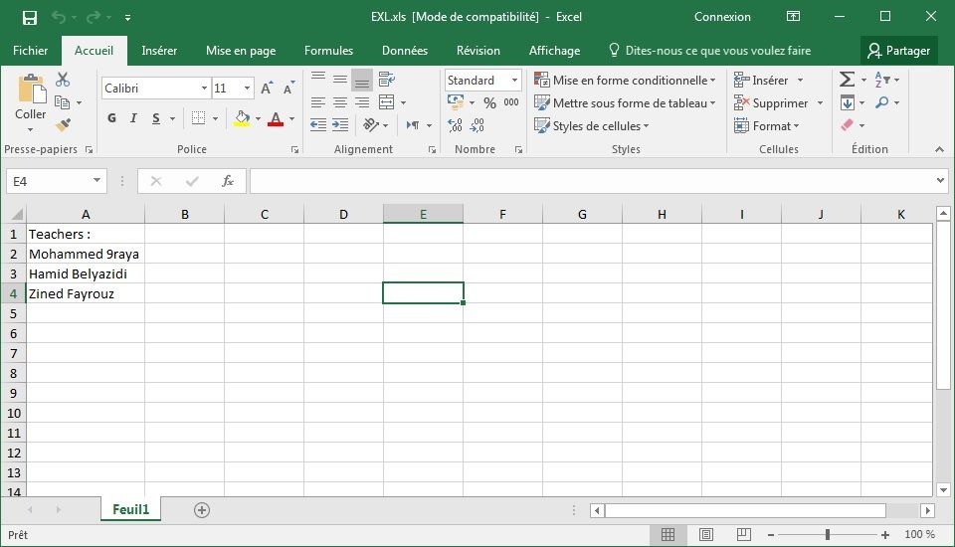This screenshot has height=547, width=955.
Task: Open the Name Box dropdown arrow
Action: click(96, 181)
